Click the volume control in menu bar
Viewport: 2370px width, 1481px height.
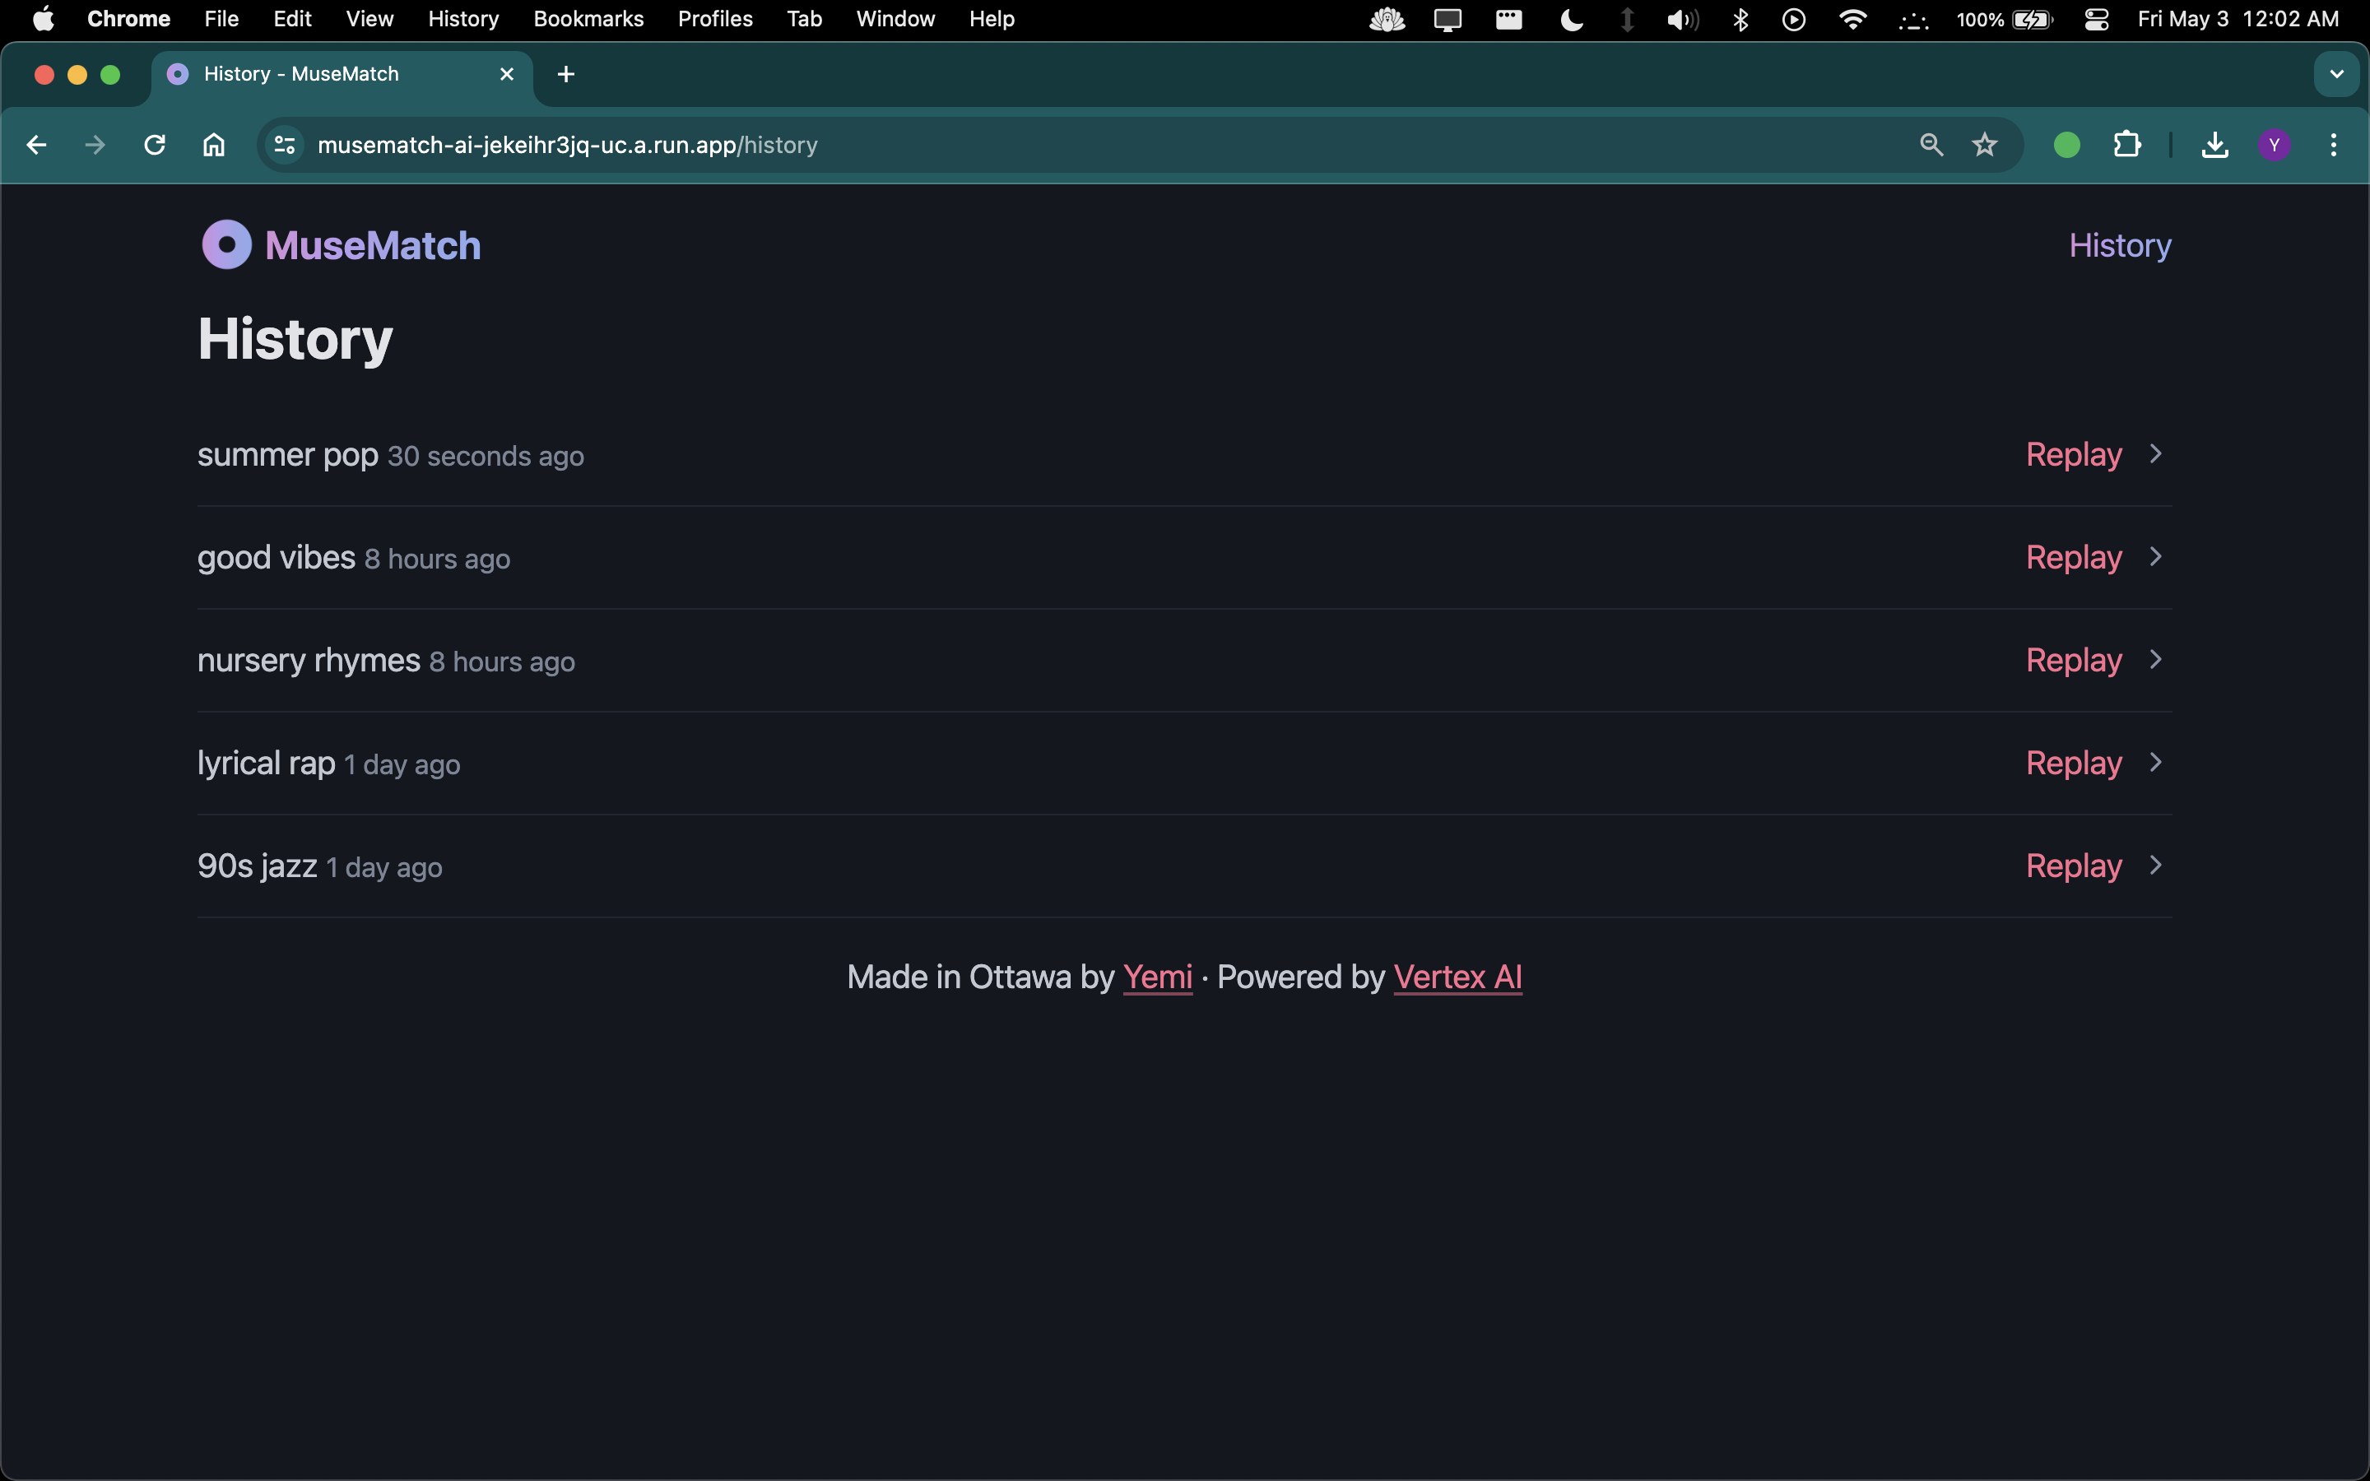[1681, 20]
